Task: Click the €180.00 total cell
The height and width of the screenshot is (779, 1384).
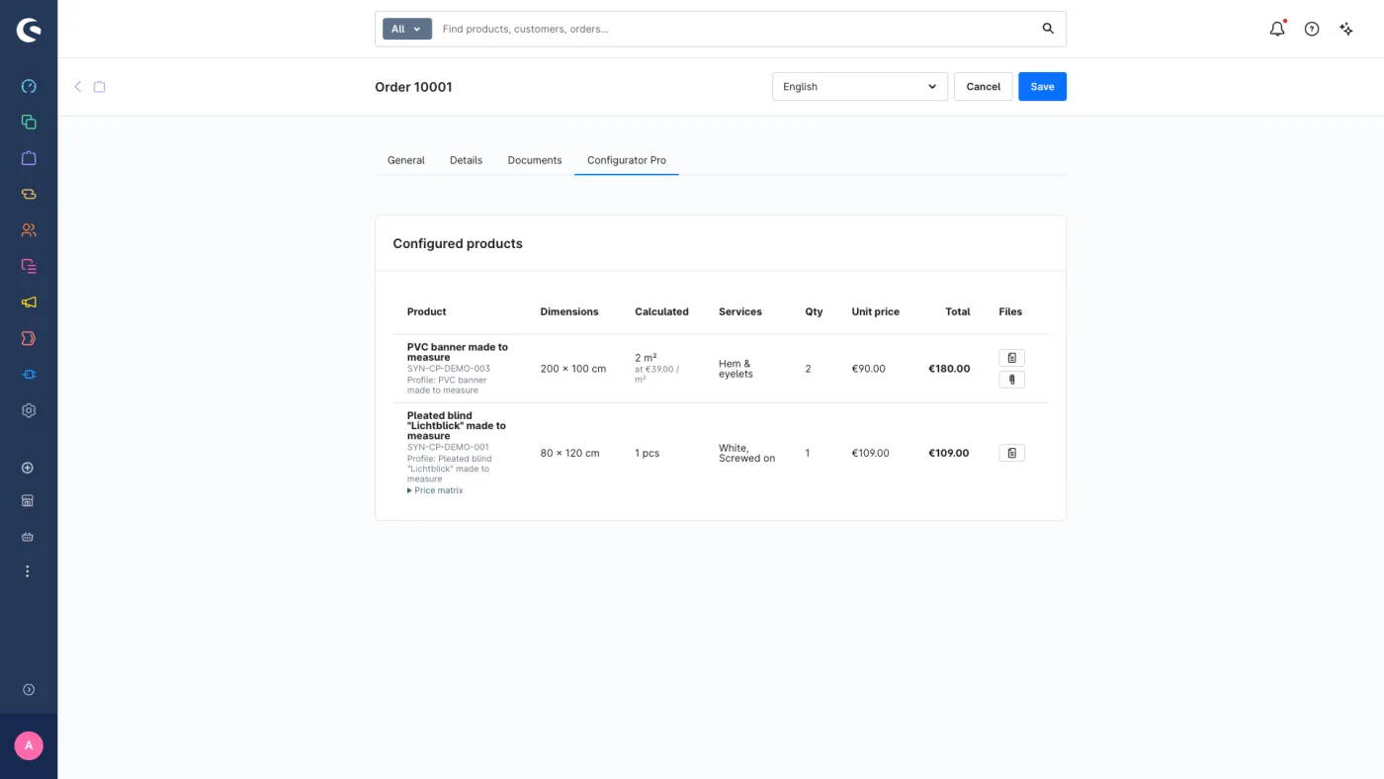Action: 949,369
